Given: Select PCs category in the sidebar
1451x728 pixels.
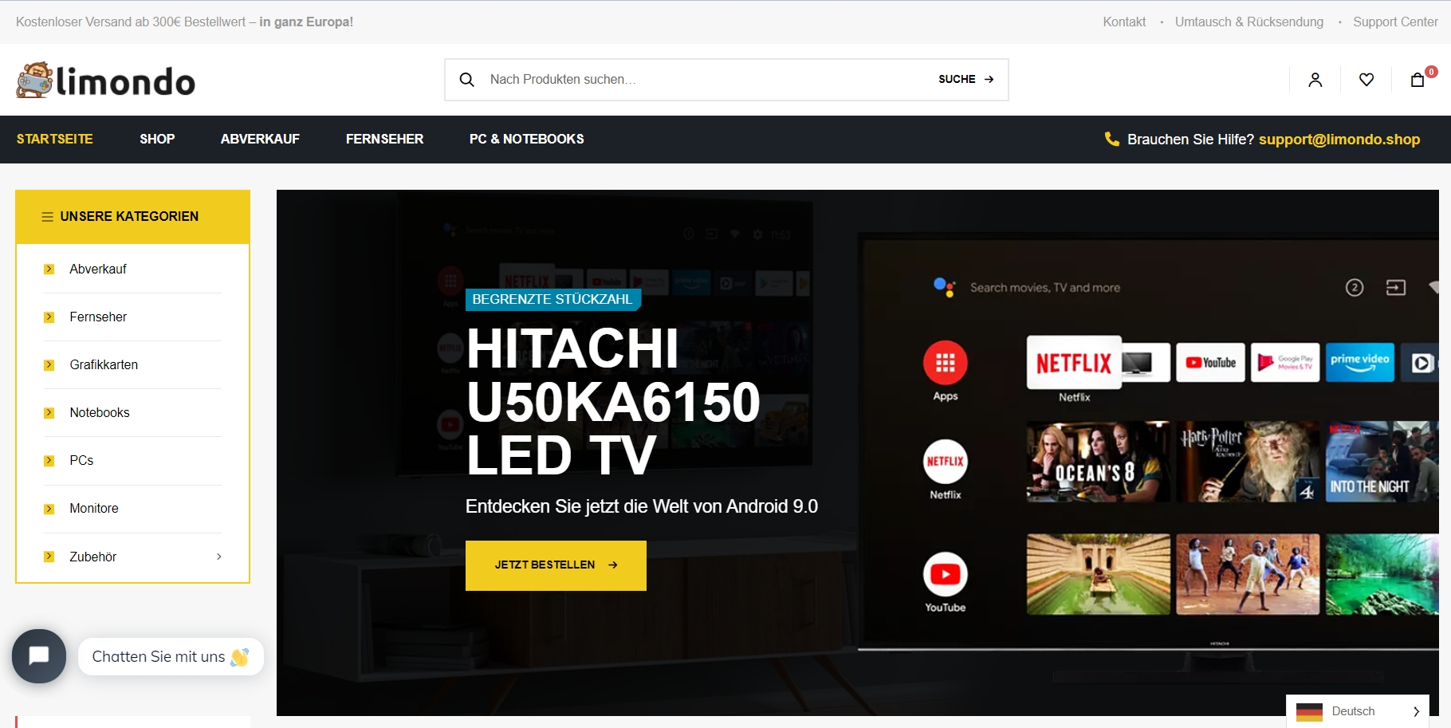Looking at the screenshot, I should tap(81, 461).
